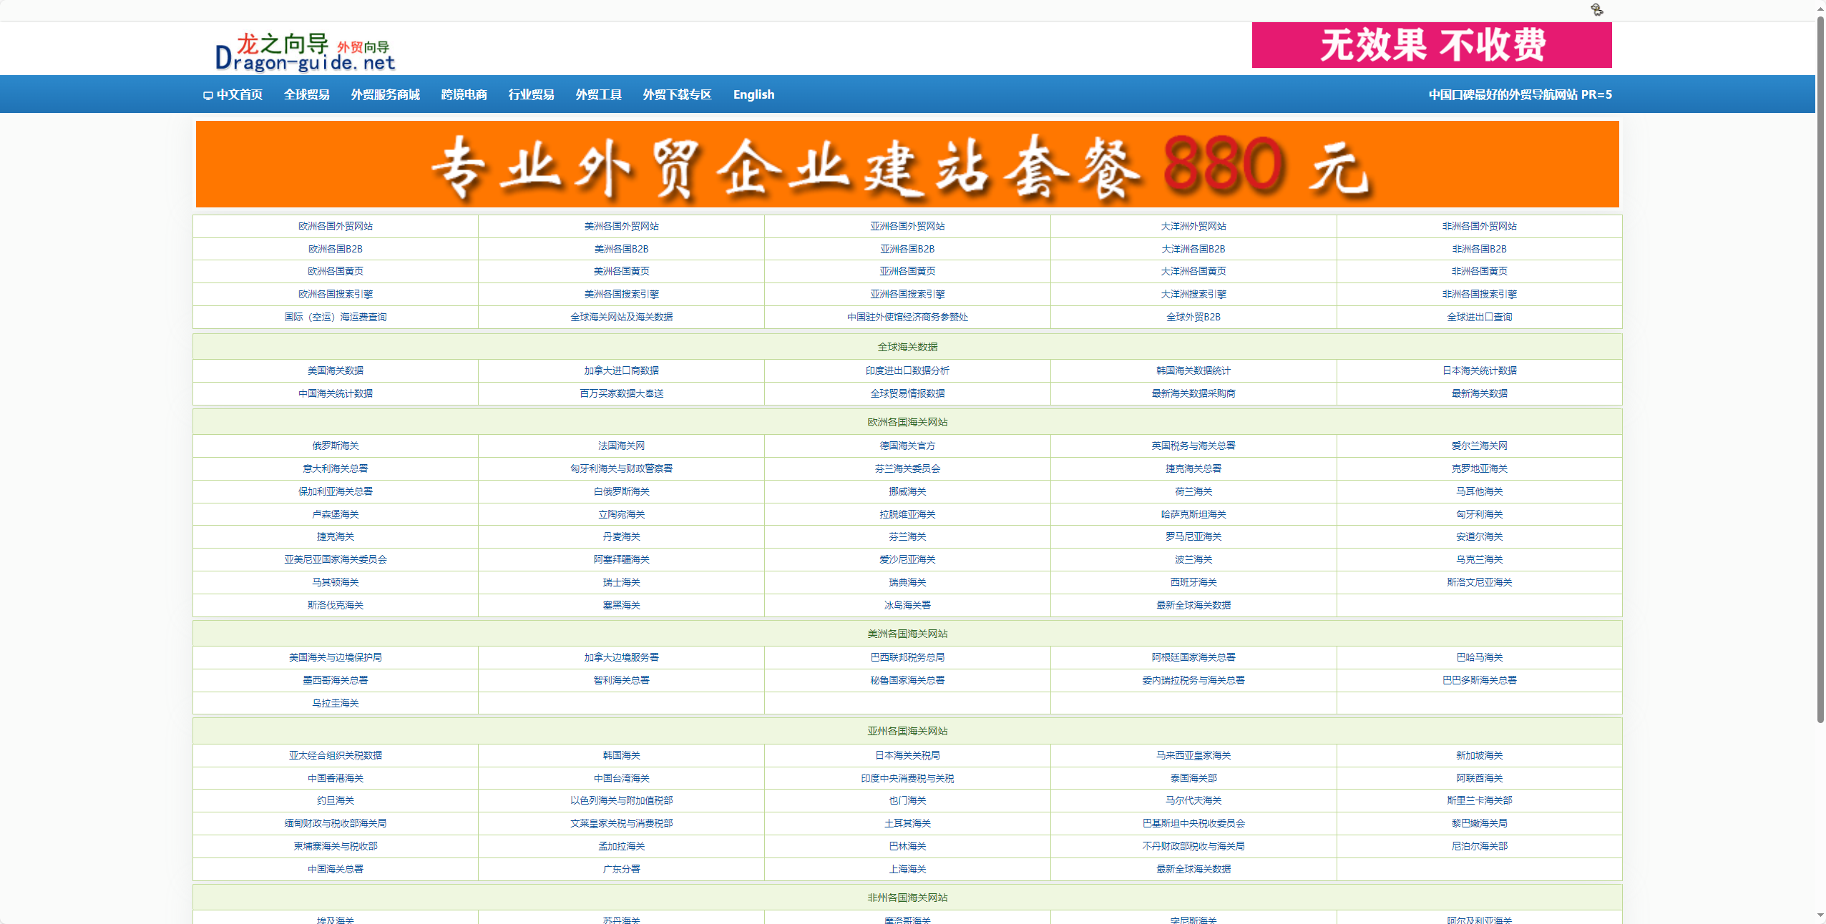Image resolution: width=1826 pixels, height=924 pixels.
Task: Open the 美国海关数据 link
Action: click(335, 370)
